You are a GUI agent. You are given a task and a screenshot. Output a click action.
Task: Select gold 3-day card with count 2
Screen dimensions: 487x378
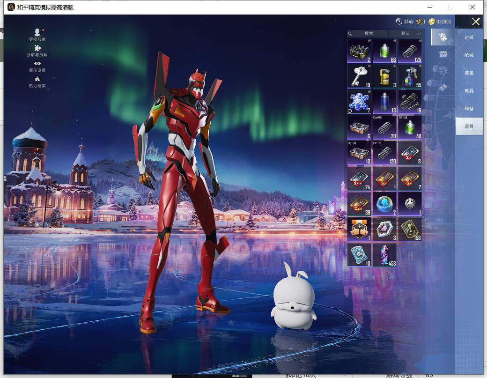pyautogui.click(x=410, y=178)
